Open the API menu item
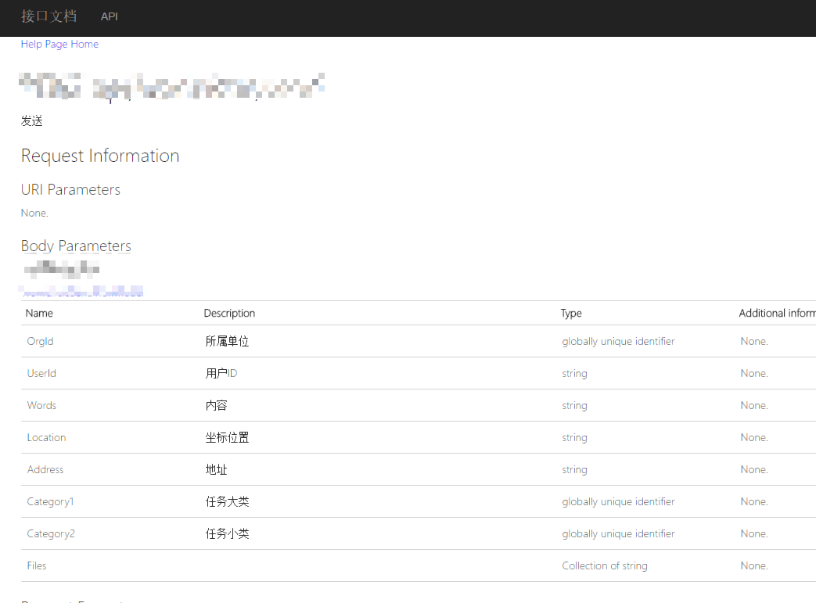This screenshot has width=816, height=603. pyautogui.click(x=110, y=16)
